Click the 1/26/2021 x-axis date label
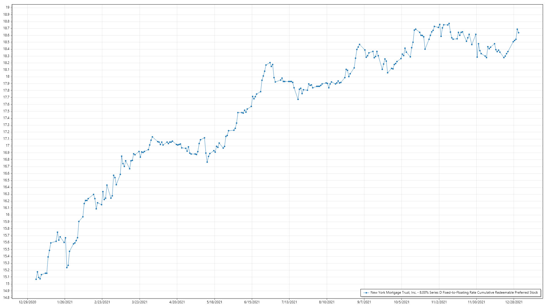The image size is (547, 307). click(65, 302)
